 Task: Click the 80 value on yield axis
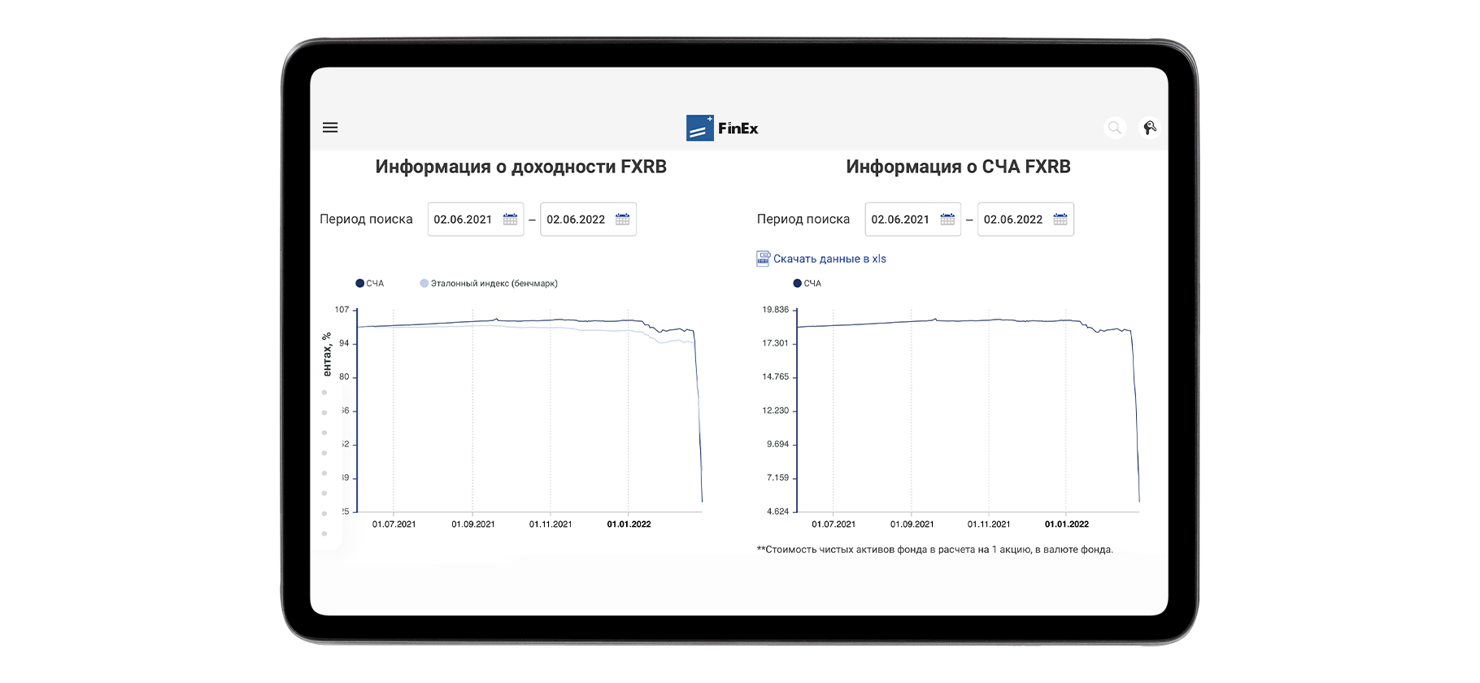[344, 377]
